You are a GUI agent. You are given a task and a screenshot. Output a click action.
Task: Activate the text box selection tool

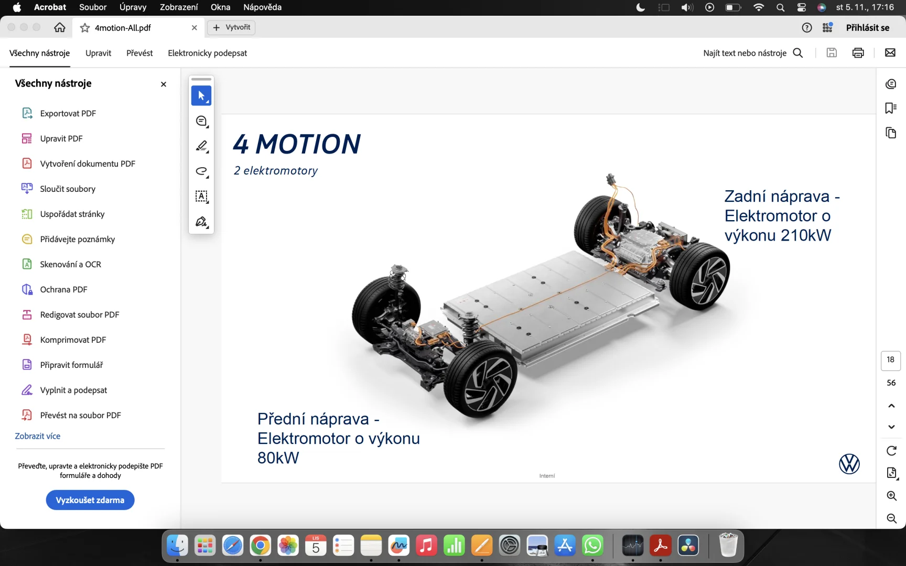click(201, 197)
